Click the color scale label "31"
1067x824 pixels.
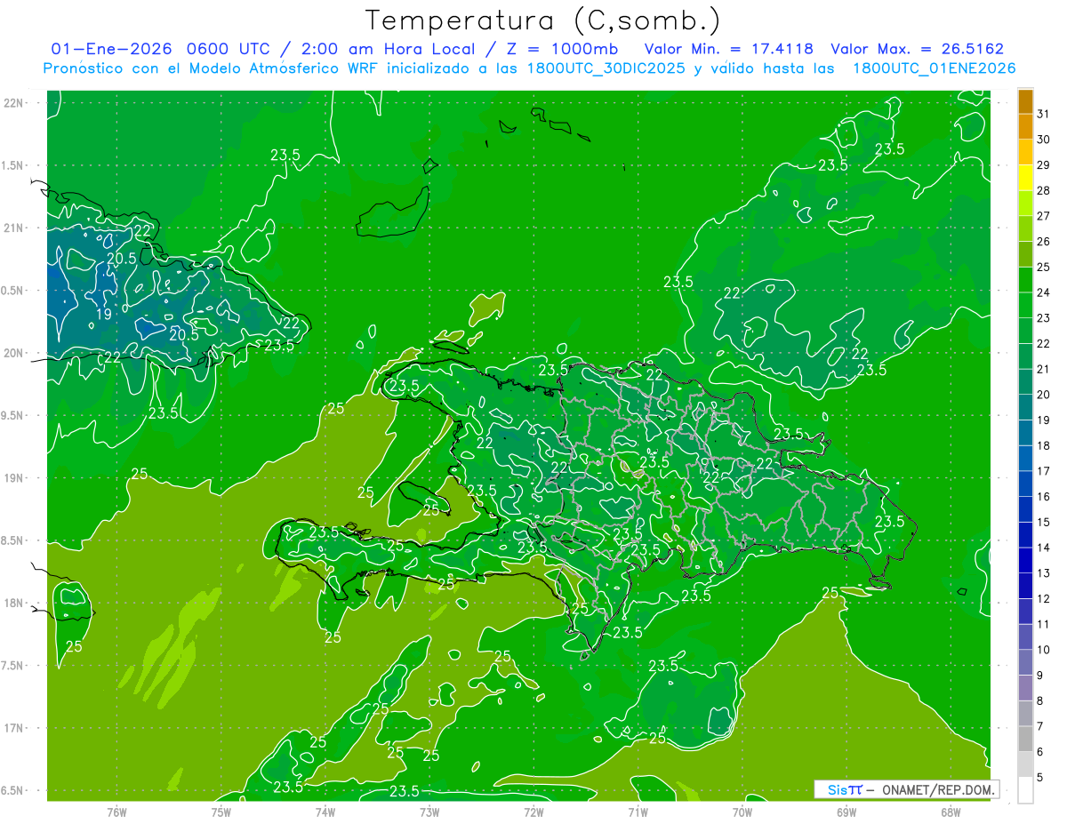tap(1044, 113)
